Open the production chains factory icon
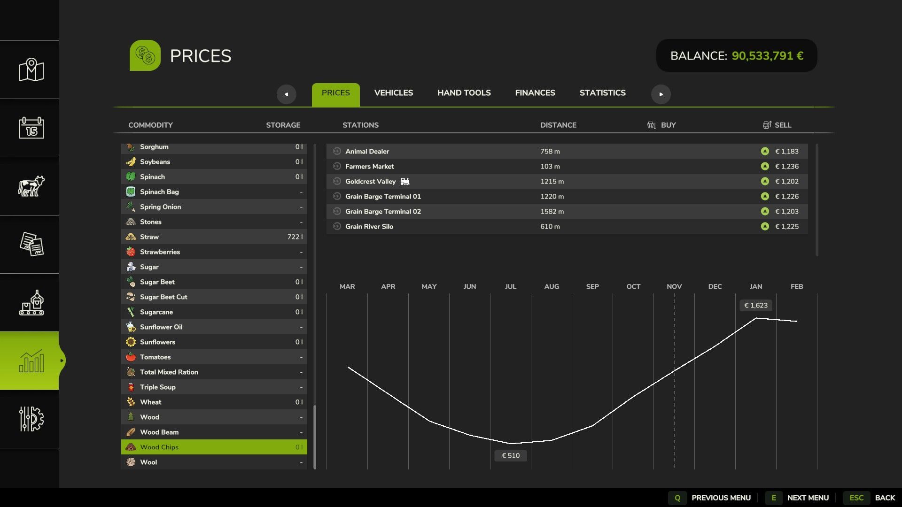The image size is (902, 507). (31, 303)
